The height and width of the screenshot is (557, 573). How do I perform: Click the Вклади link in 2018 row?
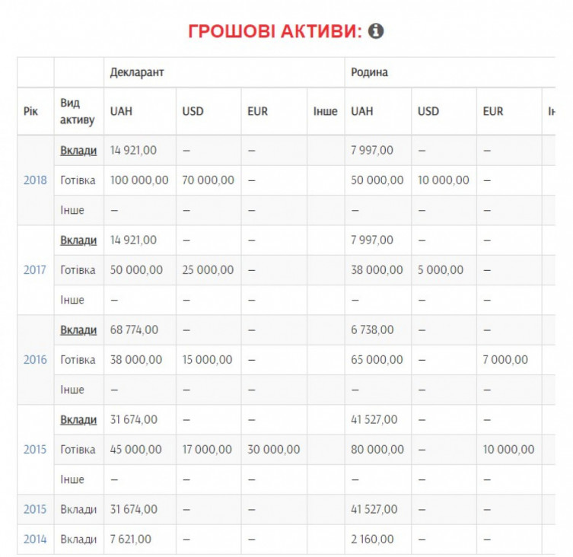pos(78,151)
